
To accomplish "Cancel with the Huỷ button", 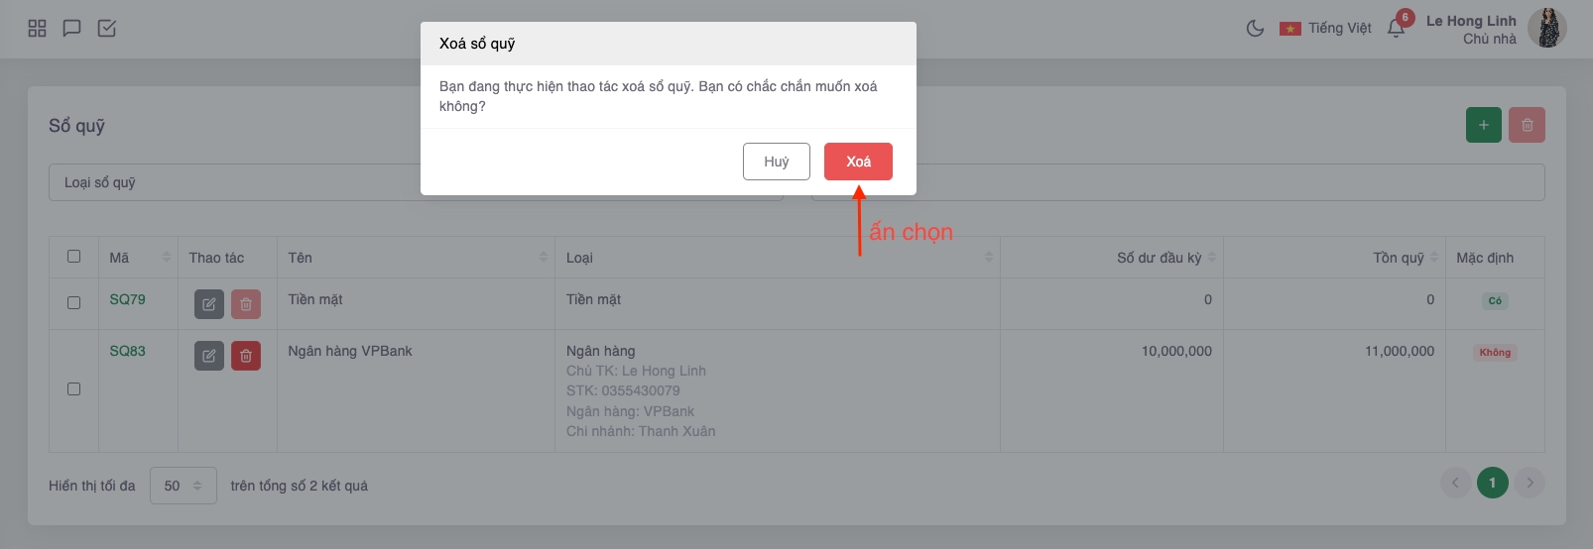I will (776, 162).
